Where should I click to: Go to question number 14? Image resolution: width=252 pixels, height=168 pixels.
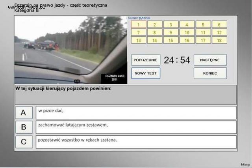tap(155, 40)
